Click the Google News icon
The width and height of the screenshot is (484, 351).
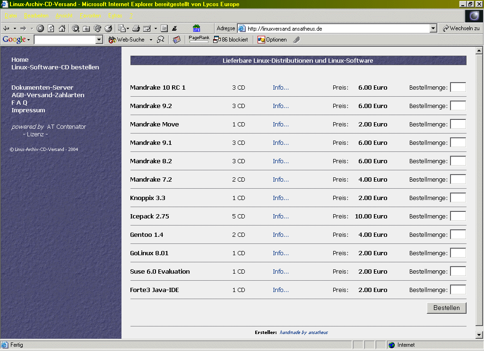(177, 40)
